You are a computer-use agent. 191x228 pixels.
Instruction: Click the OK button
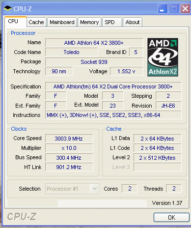(x=171, y=218)
